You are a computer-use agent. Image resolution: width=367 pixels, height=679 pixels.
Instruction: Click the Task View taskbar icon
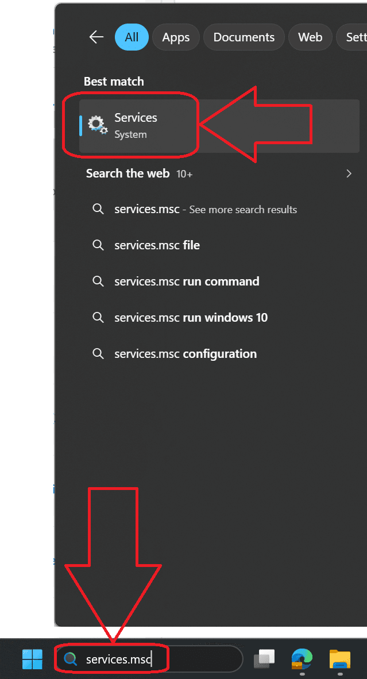(x=264, y=659)
